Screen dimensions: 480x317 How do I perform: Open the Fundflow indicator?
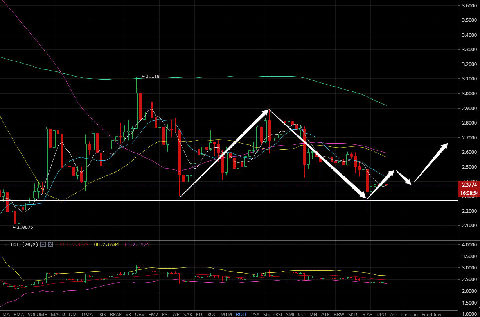pyautogui.click(x=431, y=314)
